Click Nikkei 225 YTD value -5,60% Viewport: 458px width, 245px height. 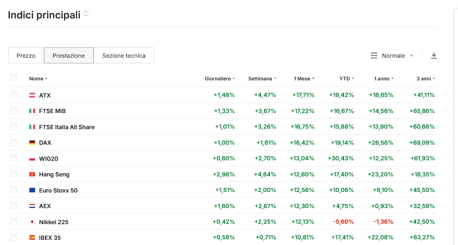click(x=343, y=222)
